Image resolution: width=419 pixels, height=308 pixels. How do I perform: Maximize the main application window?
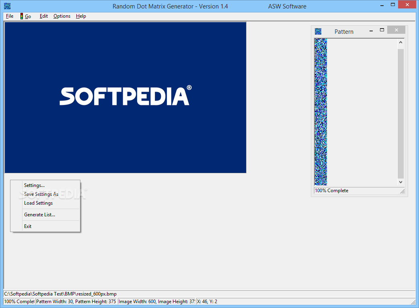pos(393,4)
